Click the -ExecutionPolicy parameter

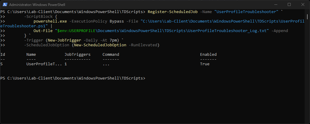point(88,21)
